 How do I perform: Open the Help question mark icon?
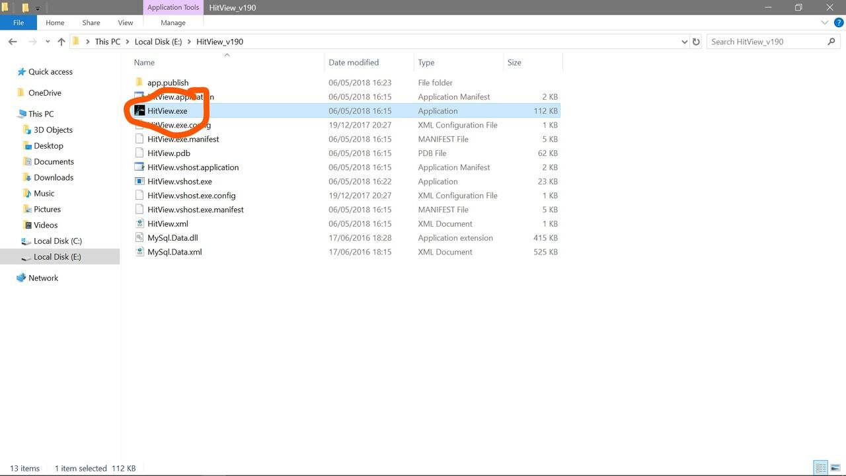pos(838,22)
